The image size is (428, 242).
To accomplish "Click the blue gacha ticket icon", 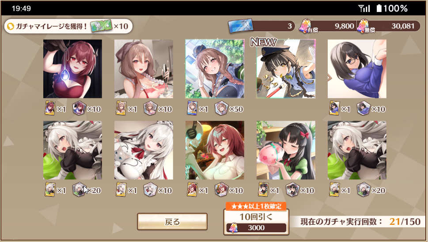I will coord(240,26).
